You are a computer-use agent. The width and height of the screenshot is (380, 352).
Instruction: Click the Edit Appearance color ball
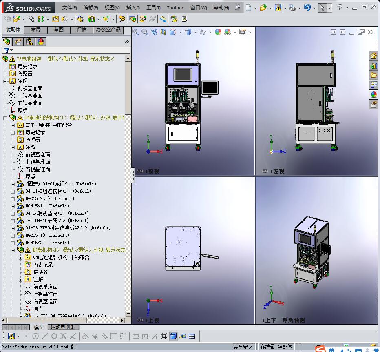[x=218, y=32]
